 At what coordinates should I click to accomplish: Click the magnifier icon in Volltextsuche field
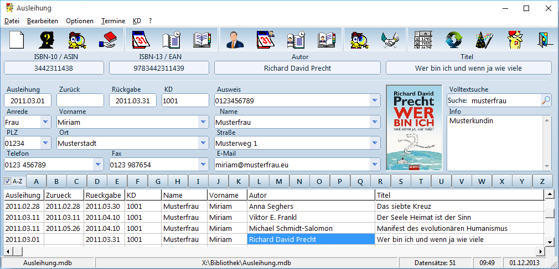pyautogui.click(x=546, y=101)
